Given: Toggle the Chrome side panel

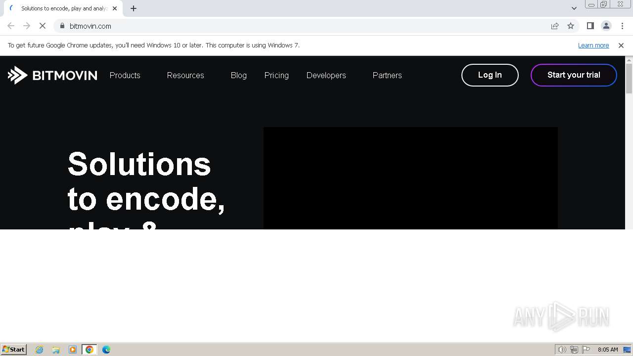Looking at the screenshot, I should click(590, 26).
